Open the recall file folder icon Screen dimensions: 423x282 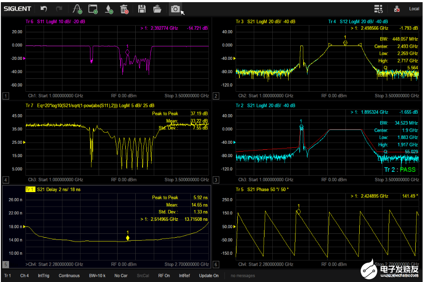[x=157, y=9]
